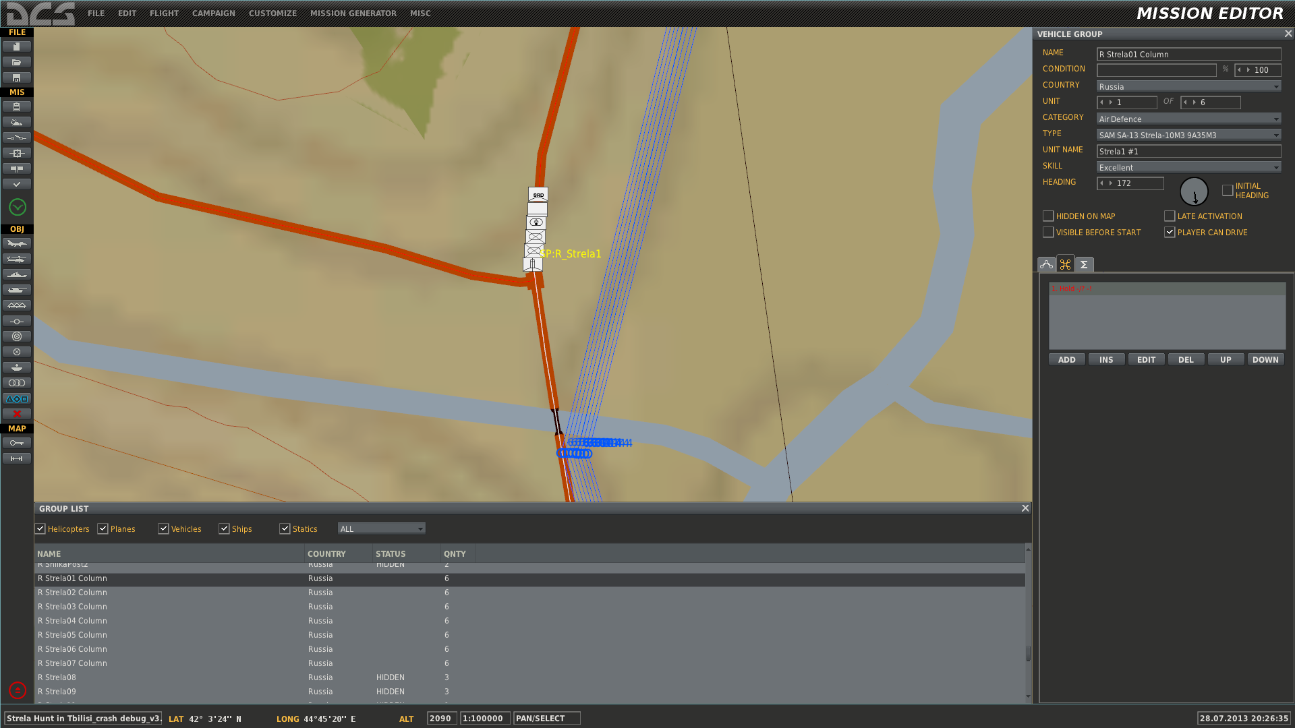Click the red X delete object tool
This screenshot has height=728, width=1295.
click(17, 414)
